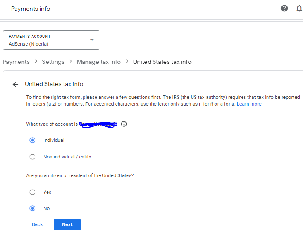Viewport: 303px width, 230px height.
Task: Click the dropdown arrow for AdSense (Nigeria)
Action: [92, 40]
